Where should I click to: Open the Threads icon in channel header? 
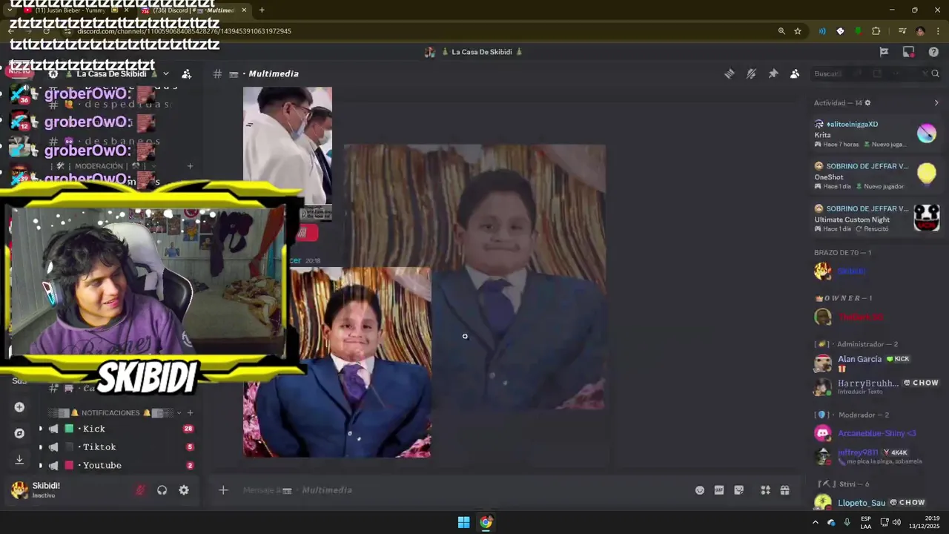730,73
